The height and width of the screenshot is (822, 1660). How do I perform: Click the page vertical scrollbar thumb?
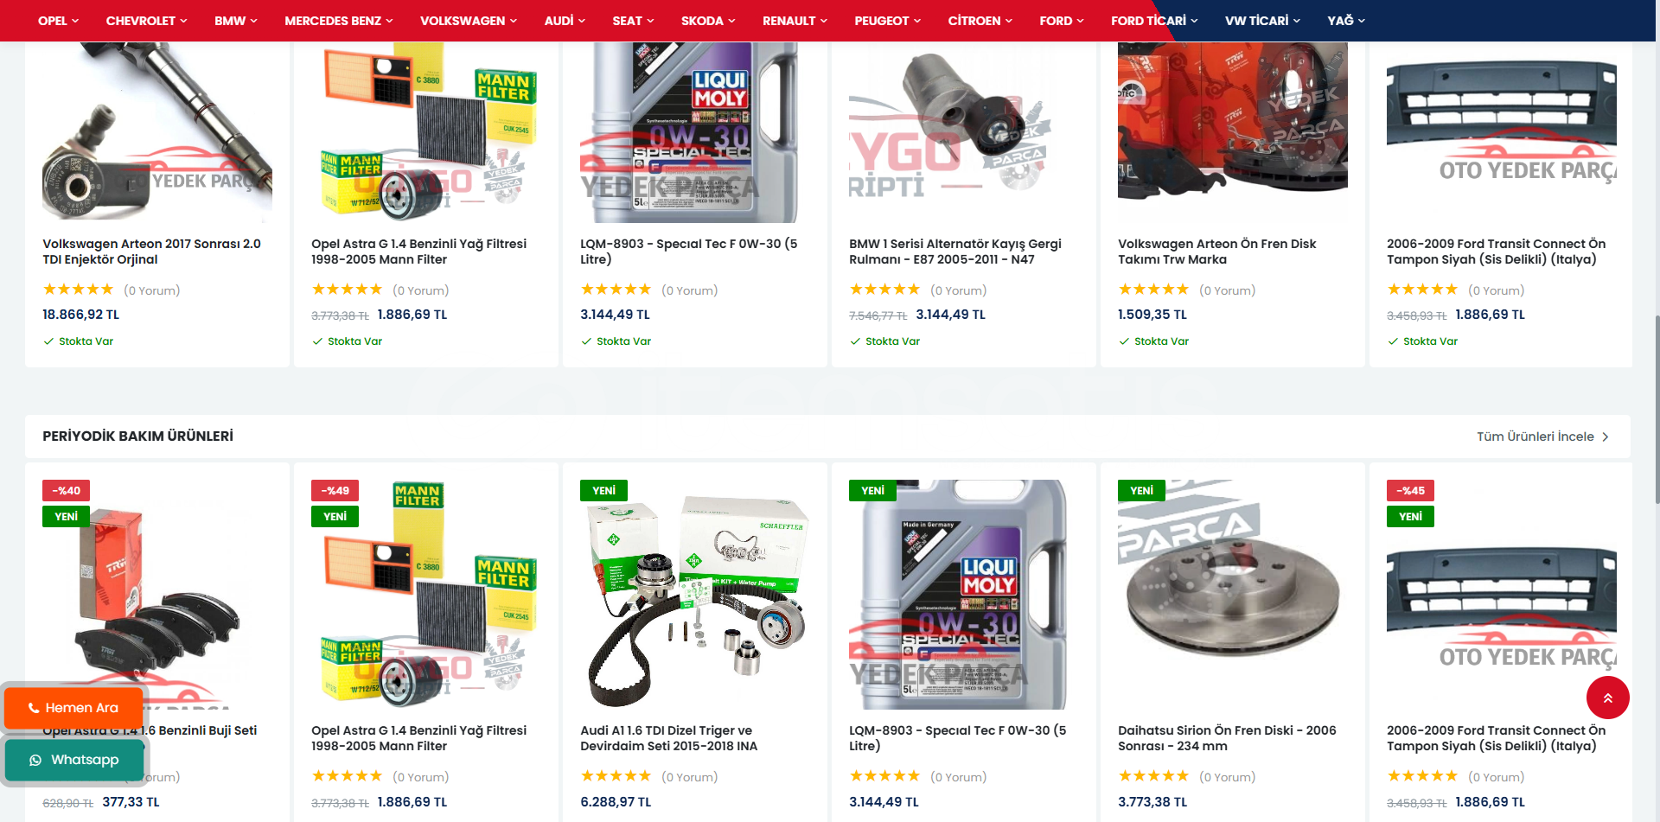1657,409
